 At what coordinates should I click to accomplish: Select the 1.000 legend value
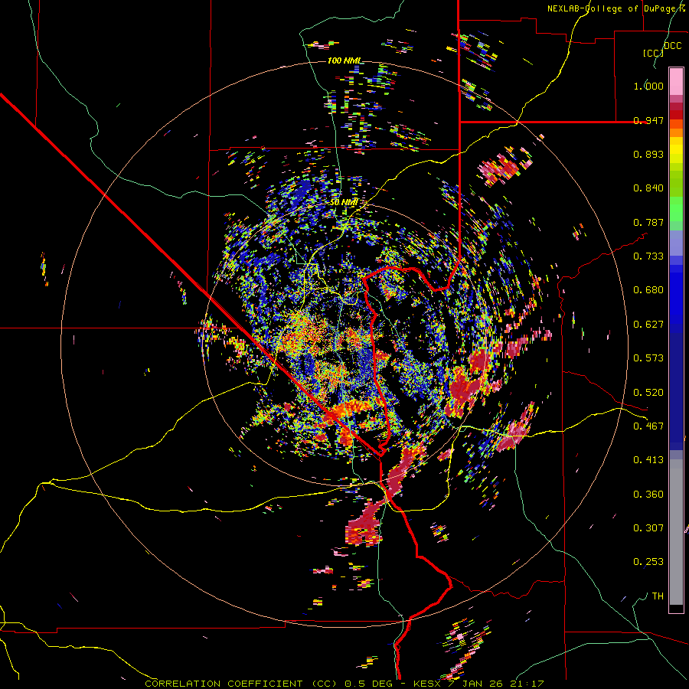pyautogui.click(x=648, y=86)
